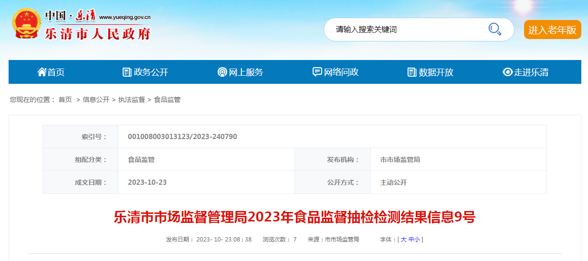The width and height of the screenshot is (588, 261).
Task: Click the 发布日期 2023-10-23 08:38 text
Action: click(x=209, y=240)
